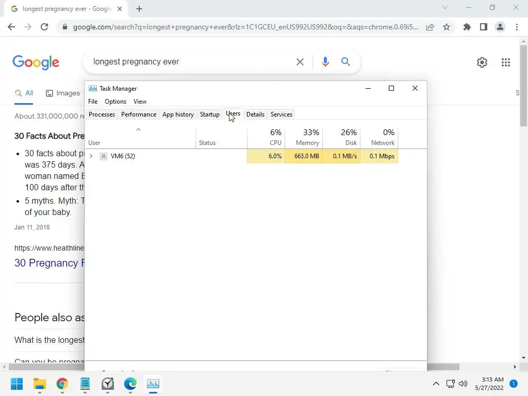The width and height of the screenshot is (528, 396).
Task: Open Task Manager View menu
Action: 140,102
